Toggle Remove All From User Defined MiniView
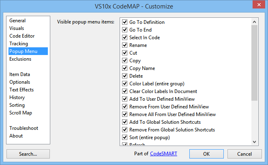This screenshot has width=268, height=165. click(x=125, y=114)
